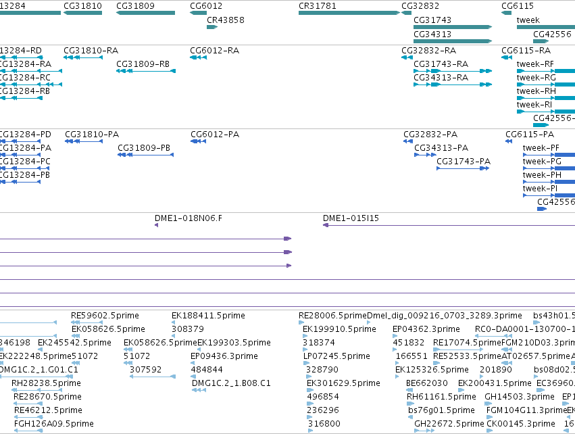Click the CG6115 gene label
This screenshot has height=434, width=575.
(x=518, y=6)
